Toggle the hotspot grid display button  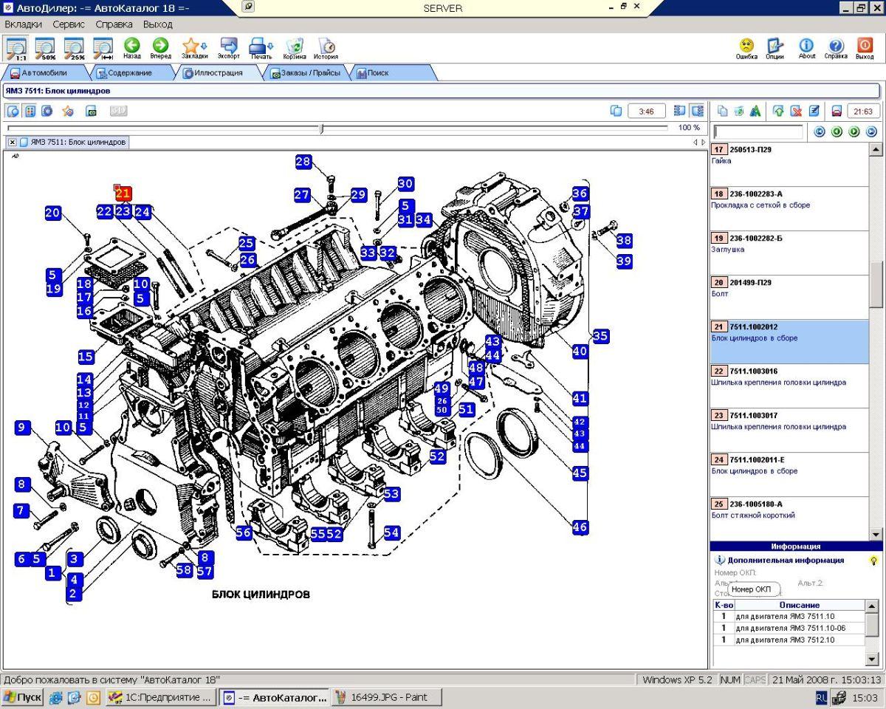(30, 112)
